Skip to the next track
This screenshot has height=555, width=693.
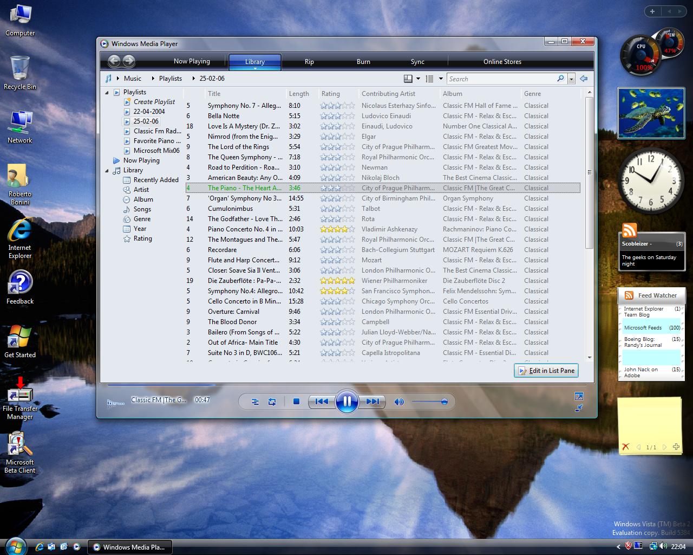click(372, 402)
